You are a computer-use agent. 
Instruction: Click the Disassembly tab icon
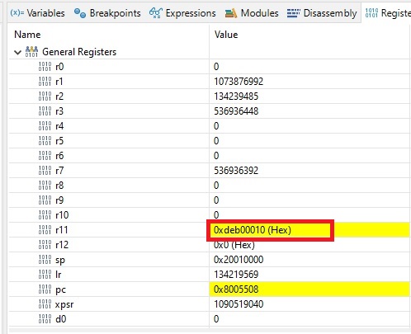pyautogui.click(x=294, y=13)
